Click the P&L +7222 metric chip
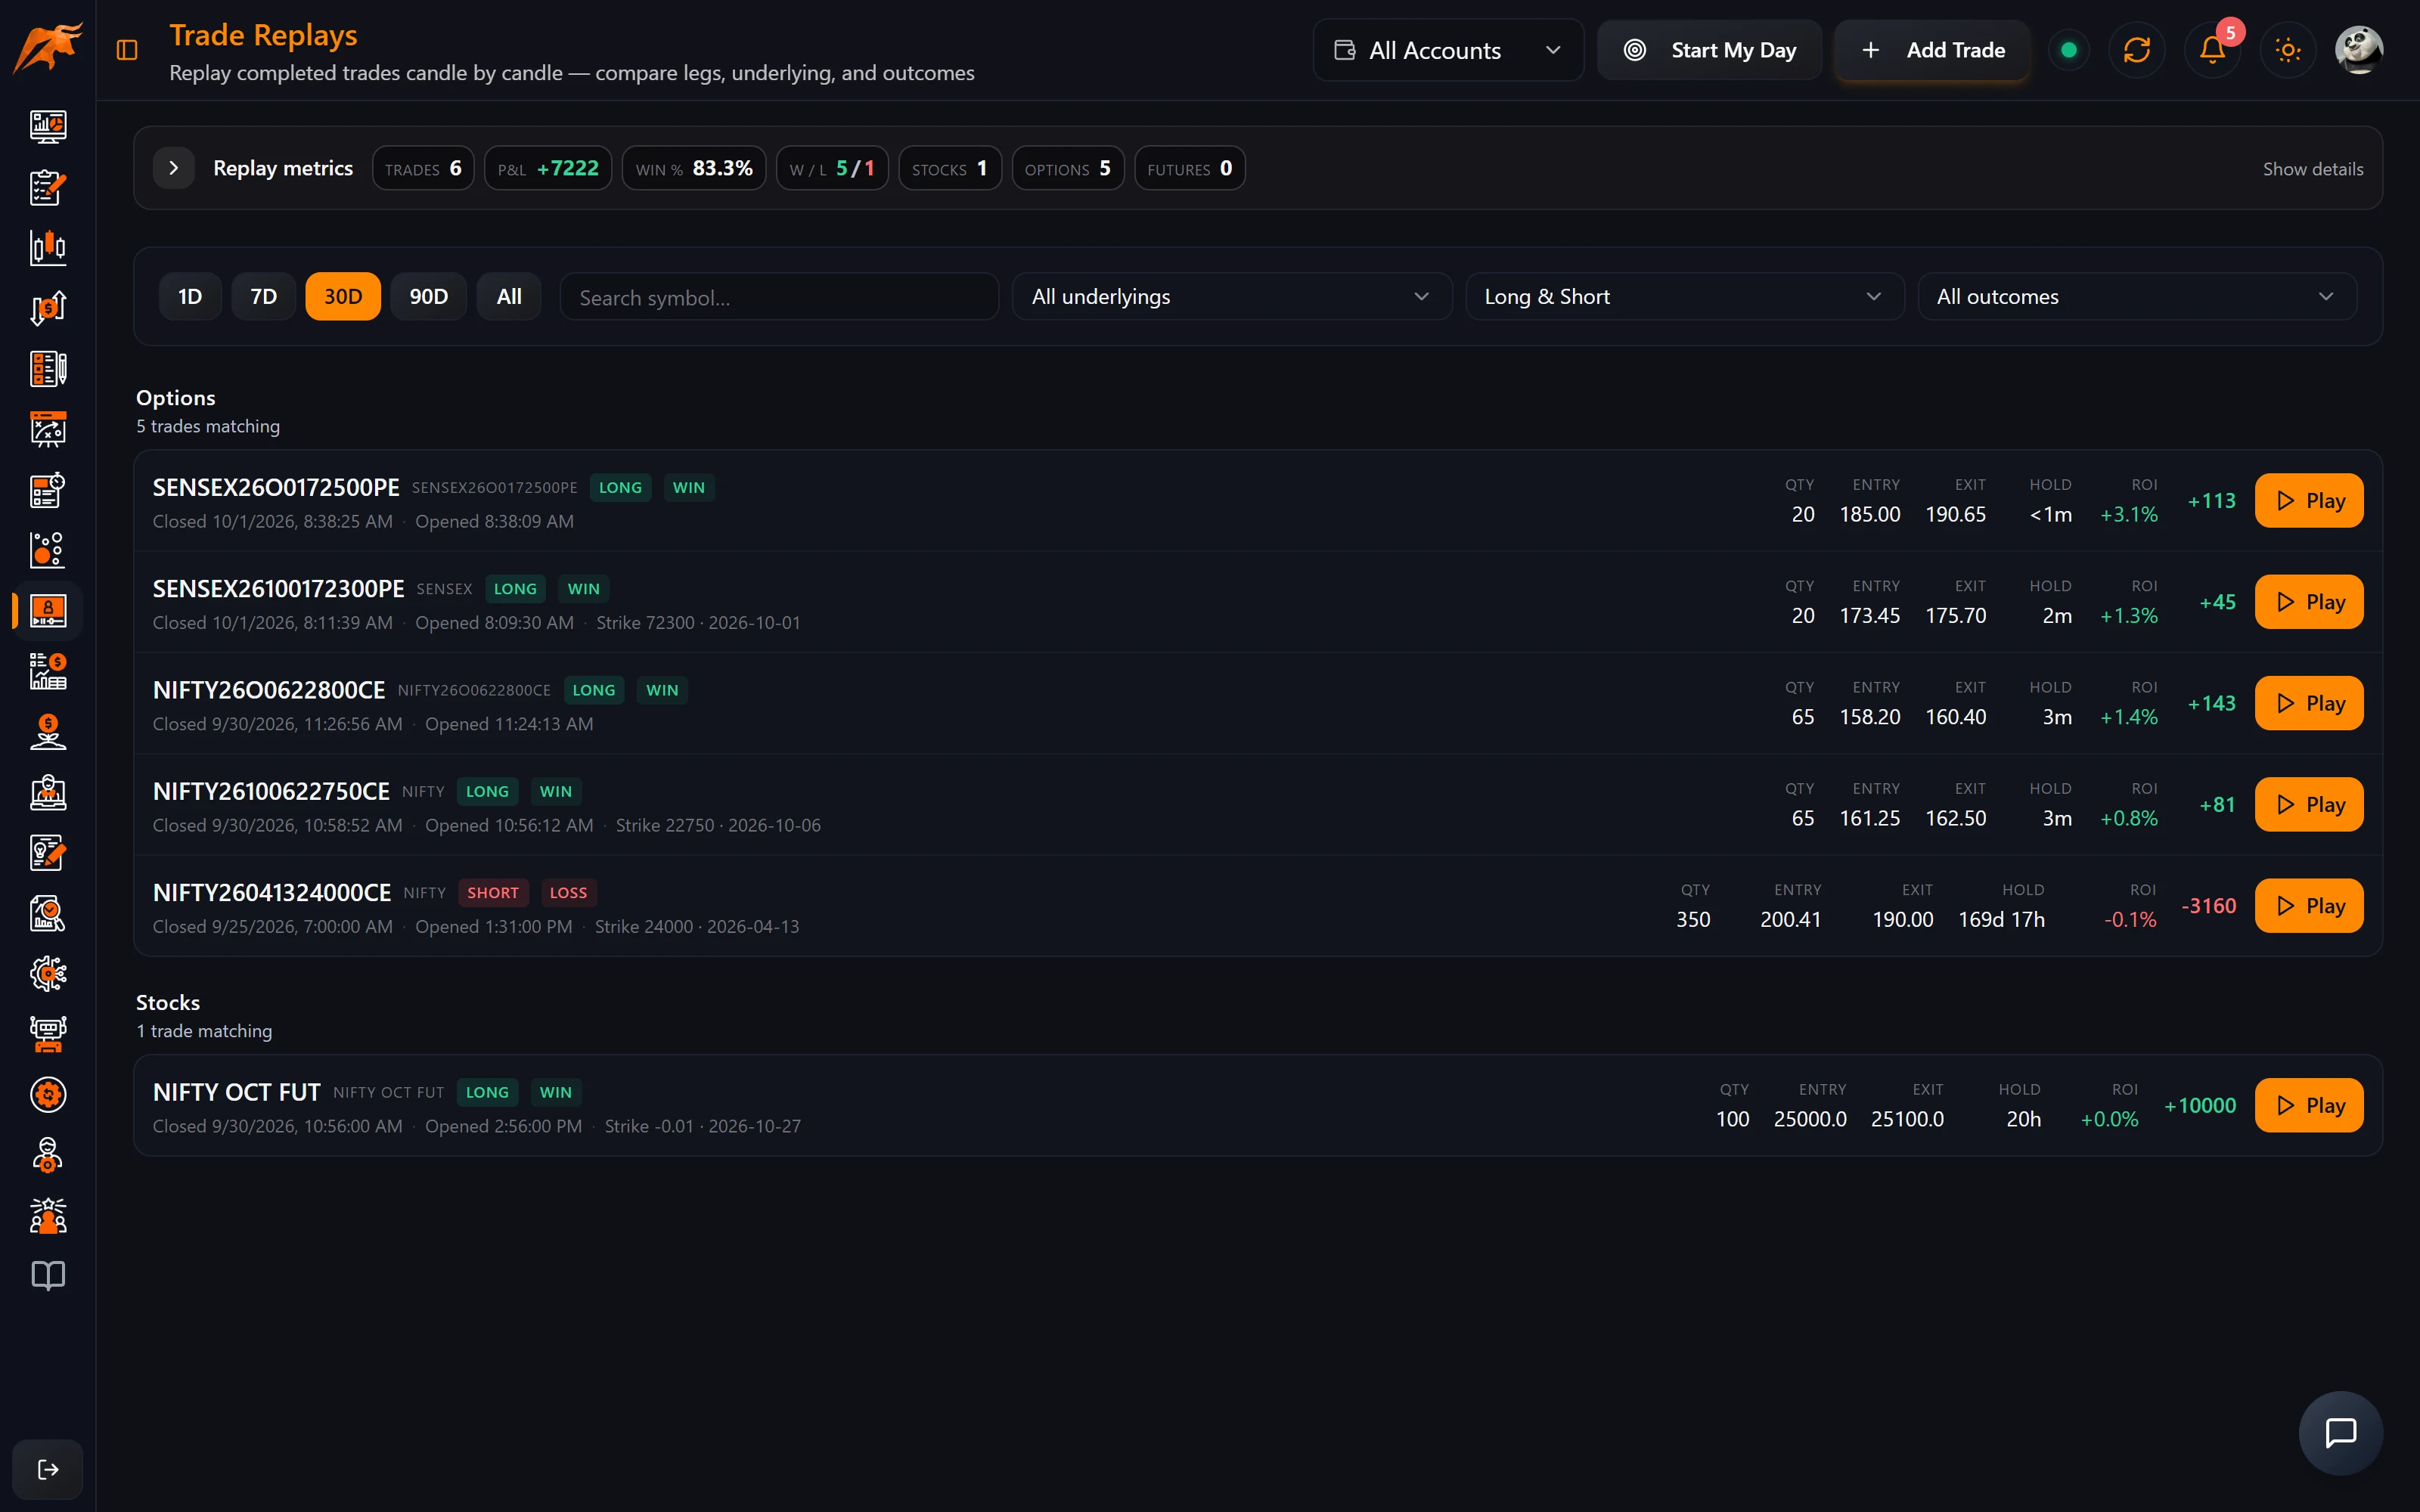The height and width of the screenshot is (1512, 2420). 548,168
